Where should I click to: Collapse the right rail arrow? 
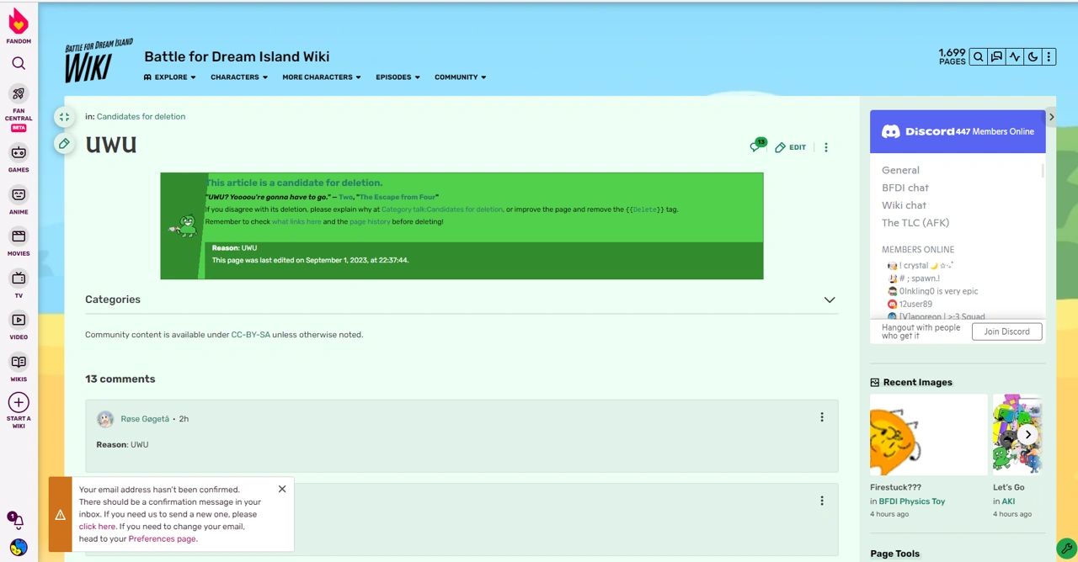[x=1051, y=117]
